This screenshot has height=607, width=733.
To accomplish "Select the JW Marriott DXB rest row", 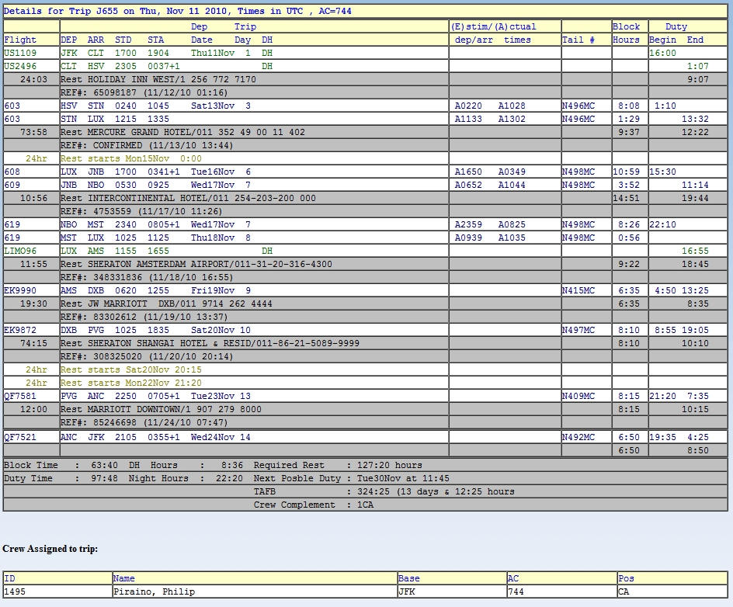I will tap(166, 304).
